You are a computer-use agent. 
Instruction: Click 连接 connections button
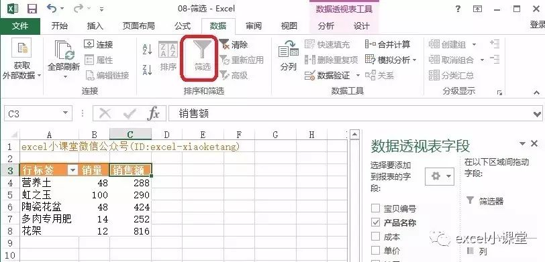pos(99,44)
